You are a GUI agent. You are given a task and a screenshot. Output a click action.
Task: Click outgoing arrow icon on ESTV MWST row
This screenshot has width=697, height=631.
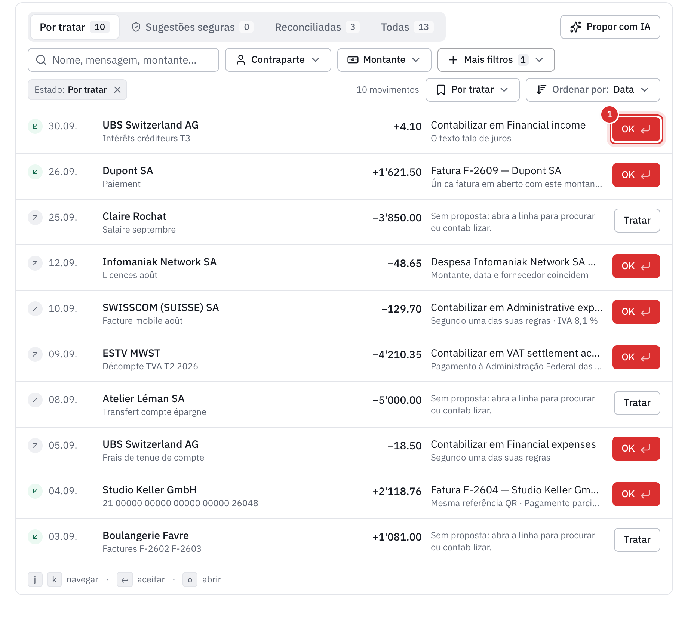tap(35, 354)
